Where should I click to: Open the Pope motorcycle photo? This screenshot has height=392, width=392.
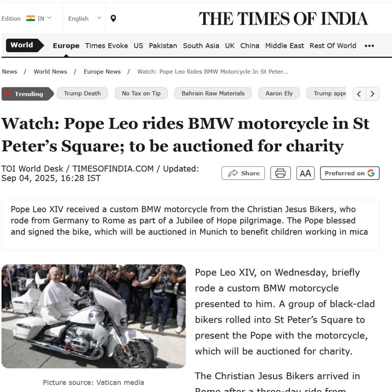coord(94,316)
